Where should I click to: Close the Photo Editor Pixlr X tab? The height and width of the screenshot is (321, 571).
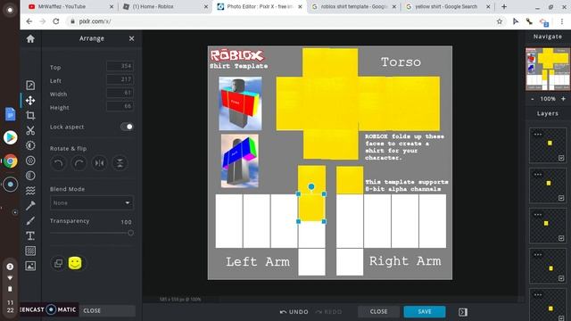click(x=300, y=6)
